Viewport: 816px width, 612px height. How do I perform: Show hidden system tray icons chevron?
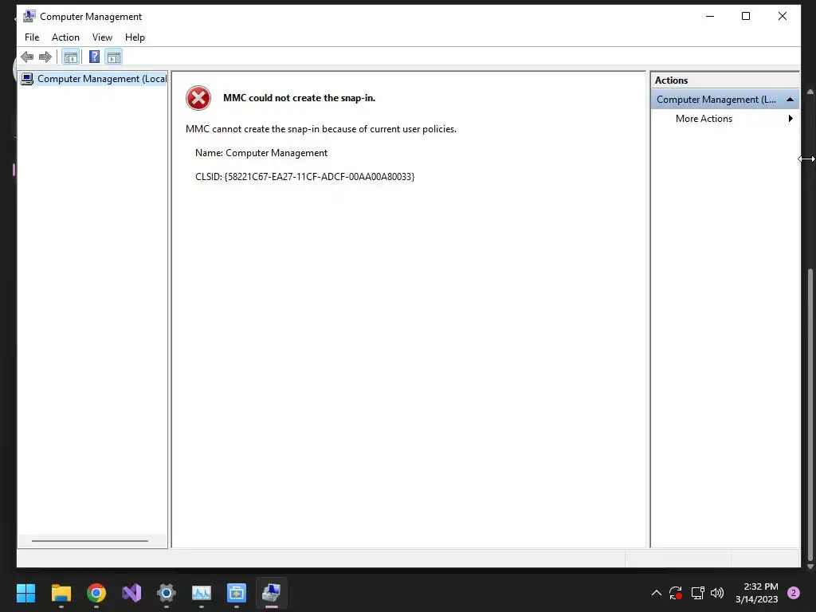657,593
